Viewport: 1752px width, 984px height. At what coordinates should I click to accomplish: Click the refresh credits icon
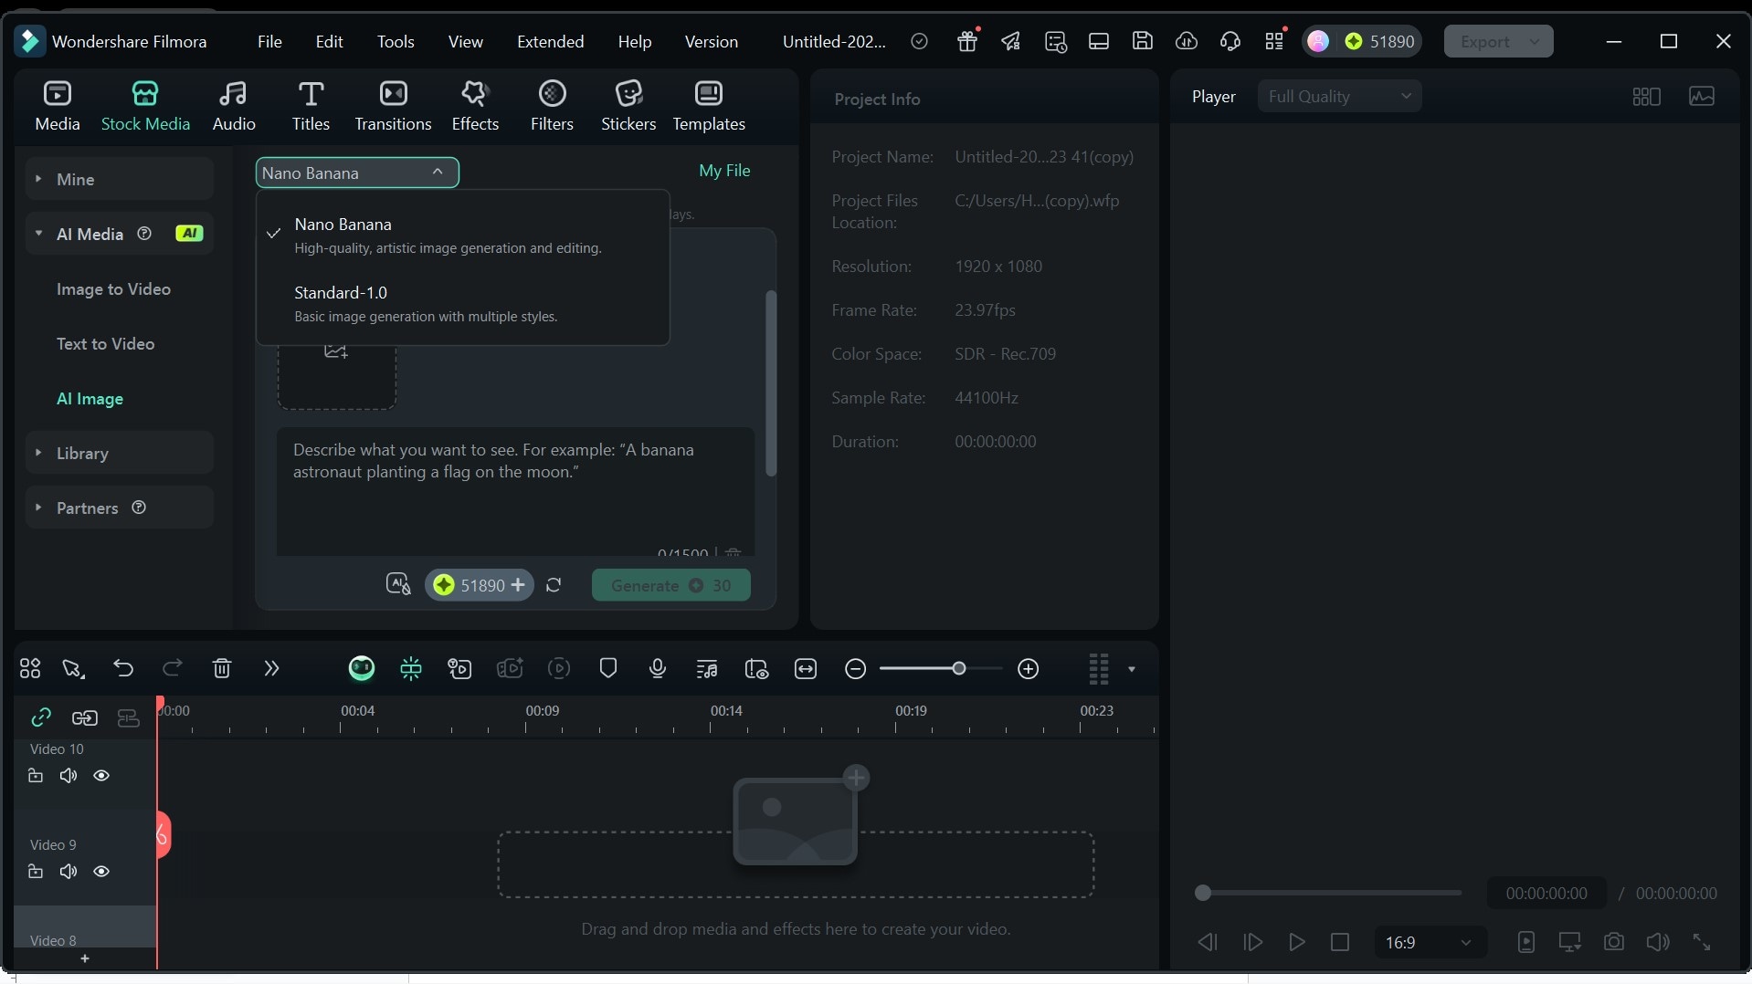[554, 585]
